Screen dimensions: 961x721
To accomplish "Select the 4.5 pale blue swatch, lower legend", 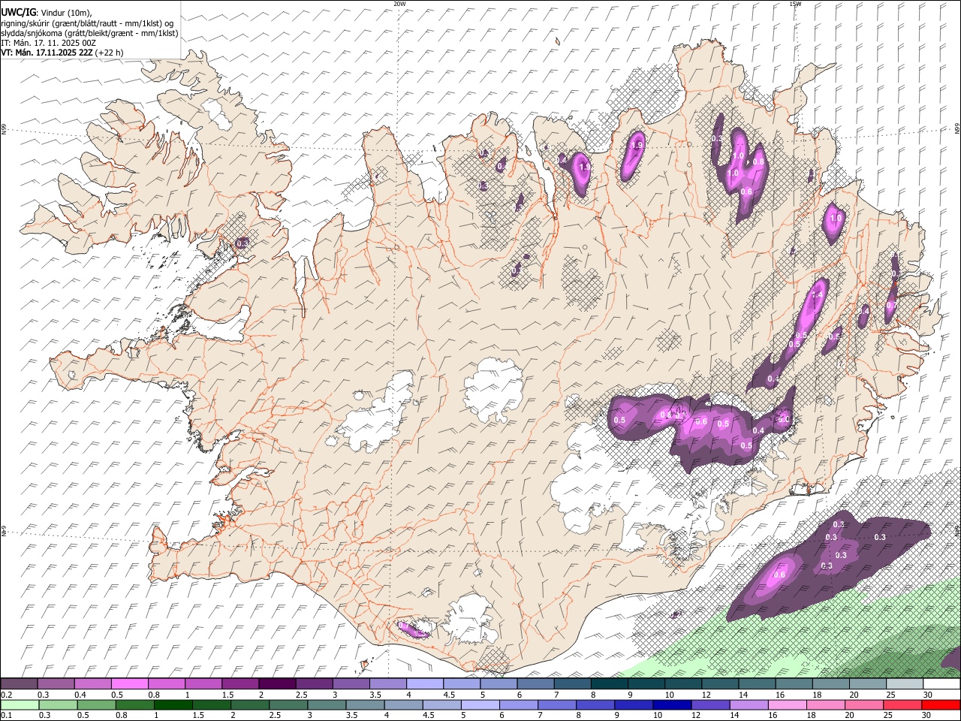I will coord(441,705).
